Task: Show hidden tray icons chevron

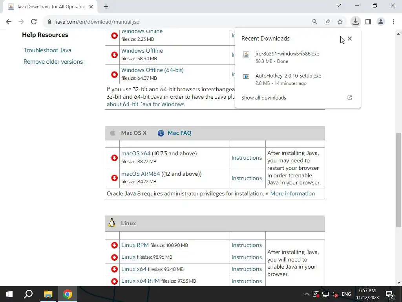Action: tap(306, 294)
